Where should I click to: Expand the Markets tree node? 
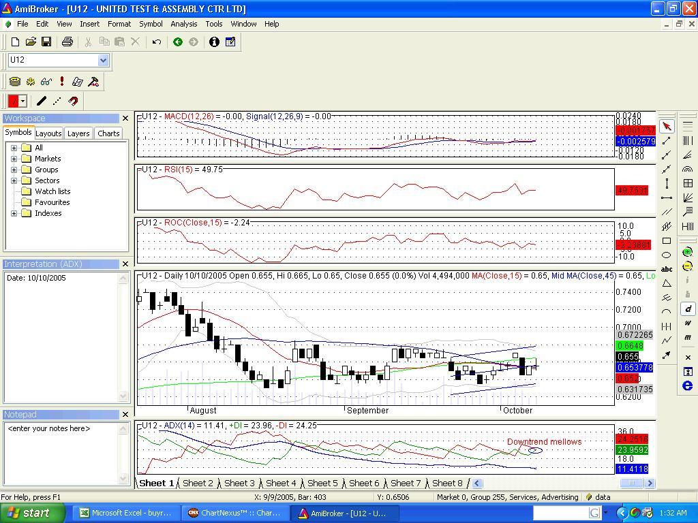(14, 159)
